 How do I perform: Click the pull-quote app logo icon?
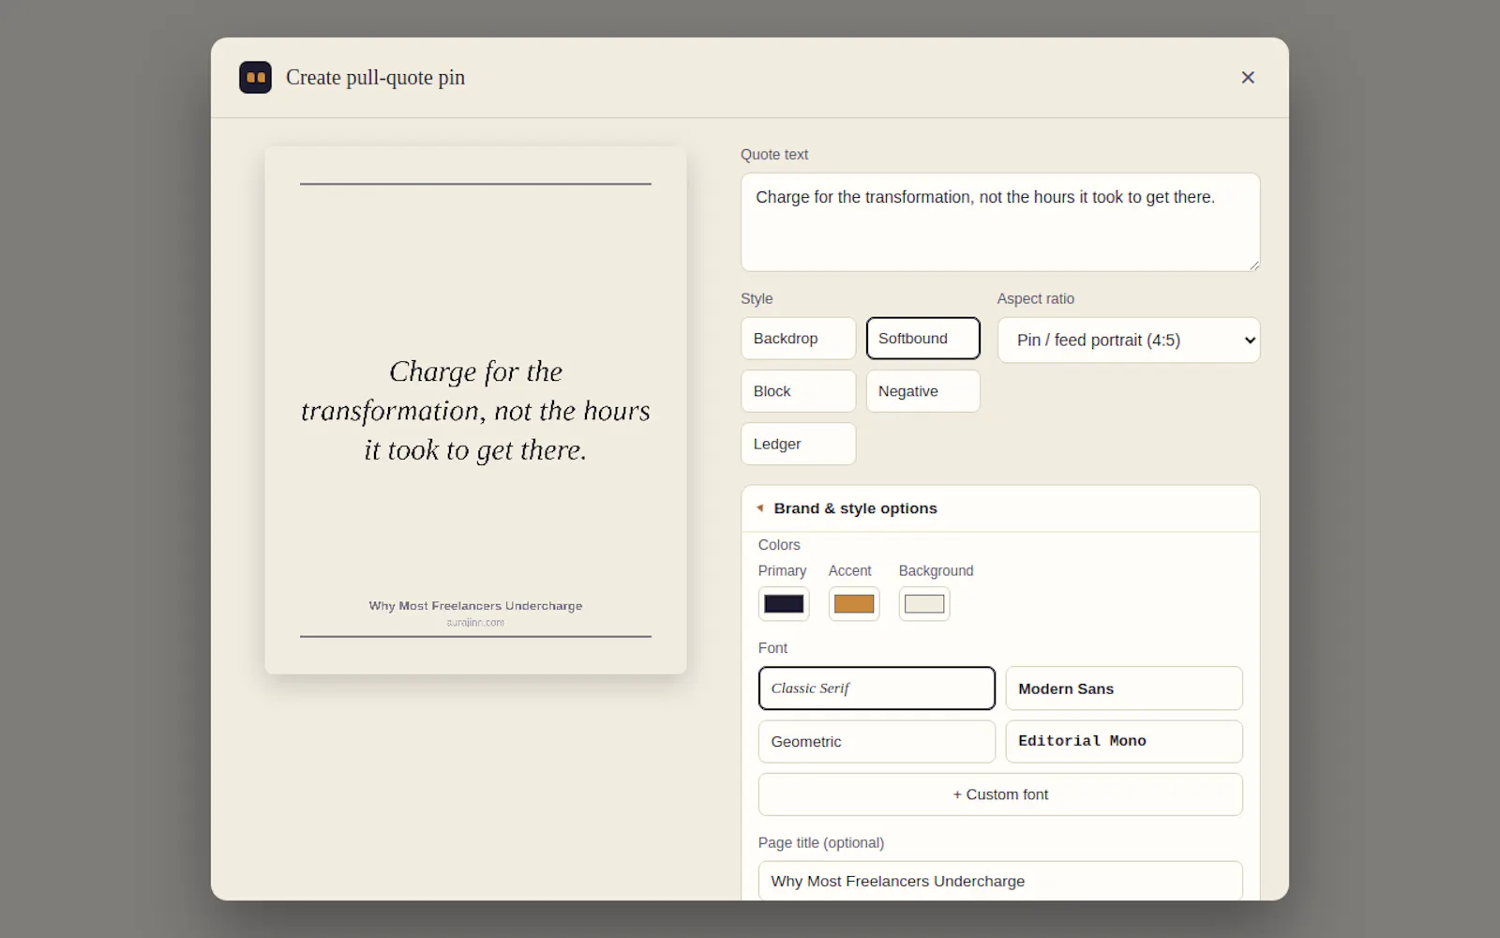(255, 77)
